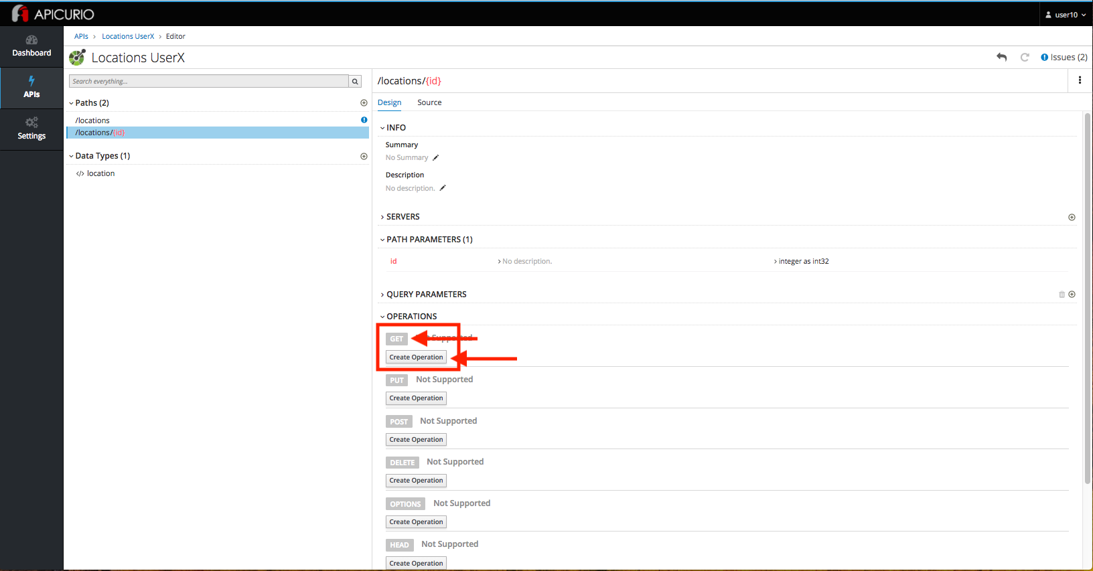Expand the SERVERS section
Viewport: 1093px width, 571px height.
coord(402,217)
